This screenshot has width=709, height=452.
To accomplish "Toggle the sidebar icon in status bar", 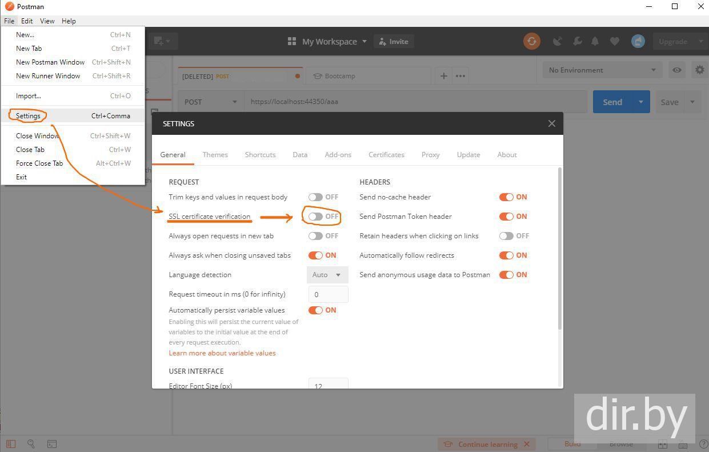I will click(11, 443).
